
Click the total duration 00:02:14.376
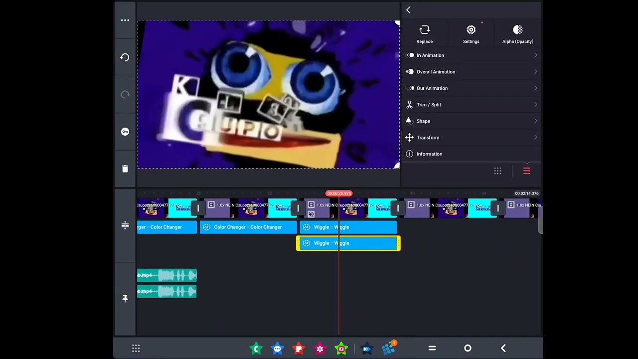(527, 193)
